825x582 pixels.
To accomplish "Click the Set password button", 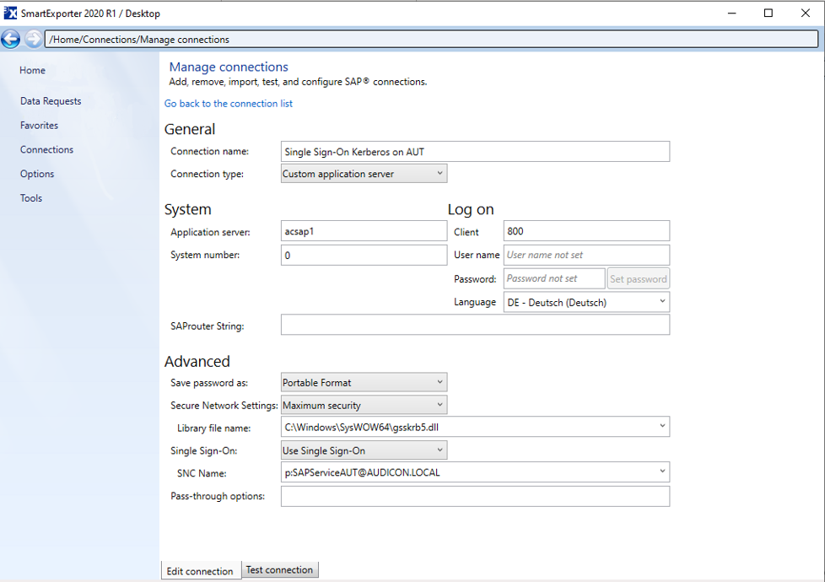I will pos(639,279).
